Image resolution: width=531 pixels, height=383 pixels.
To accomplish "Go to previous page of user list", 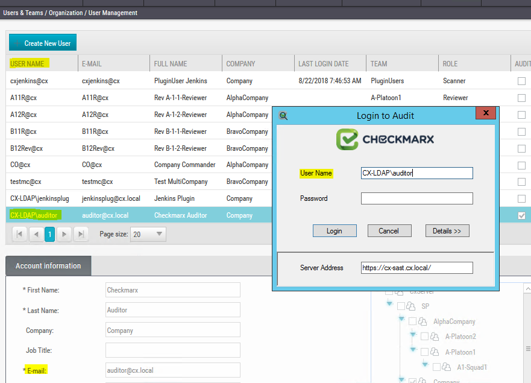I will (x=36, y=234).
